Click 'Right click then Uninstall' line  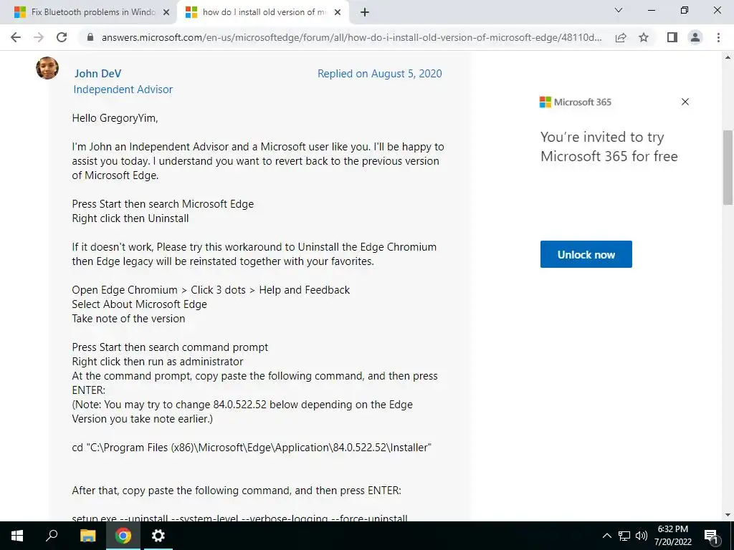point(130,218)
